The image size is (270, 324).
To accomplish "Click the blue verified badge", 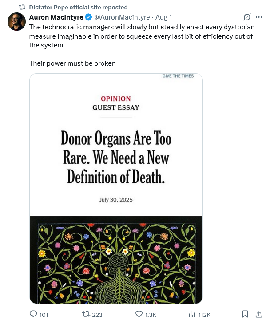I will pyautogui.click(x=88, y=17).
